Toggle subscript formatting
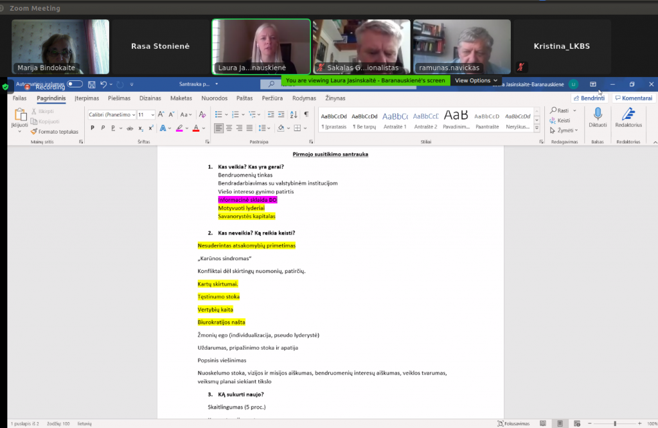This screenshot has height=428, width=658. pos(141,128)
